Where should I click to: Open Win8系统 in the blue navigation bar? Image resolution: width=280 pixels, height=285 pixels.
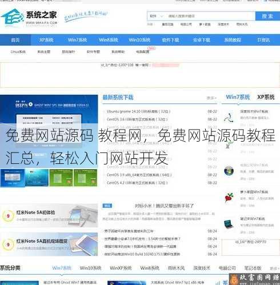109,40
